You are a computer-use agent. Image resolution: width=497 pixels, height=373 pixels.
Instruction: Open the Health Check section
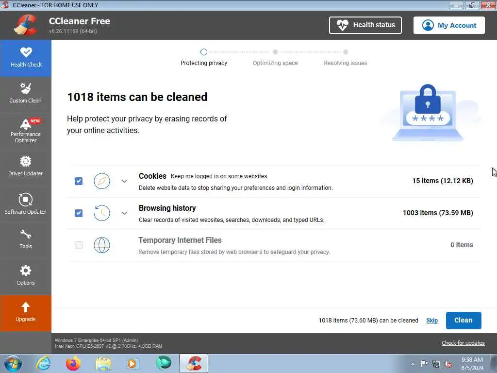point(26,58)
